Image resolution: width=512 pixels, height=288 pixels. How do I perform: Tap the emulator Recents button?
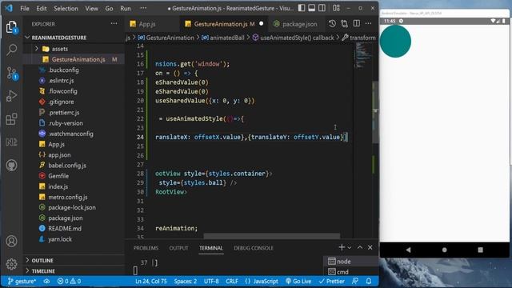coord(480,250)
